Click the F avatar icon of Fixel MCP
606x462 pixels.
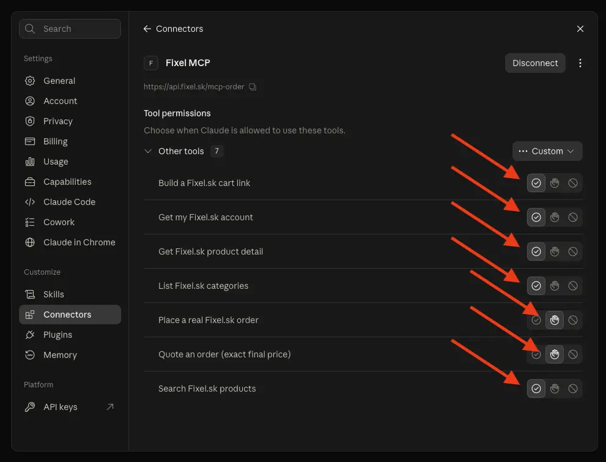click(151, 63)
